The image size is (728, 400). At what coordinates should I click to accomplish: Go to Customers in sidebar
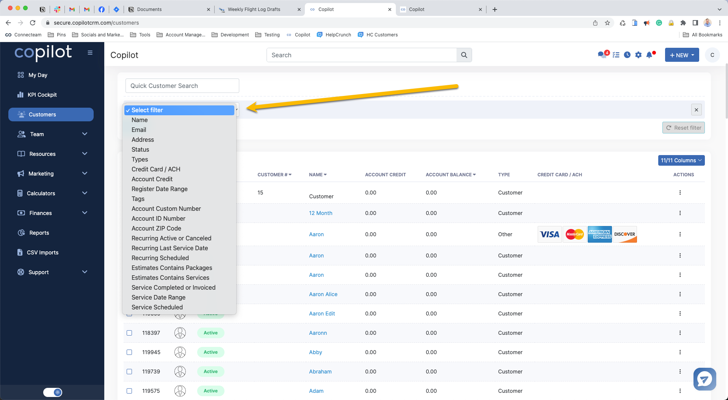tap(51, 115)
